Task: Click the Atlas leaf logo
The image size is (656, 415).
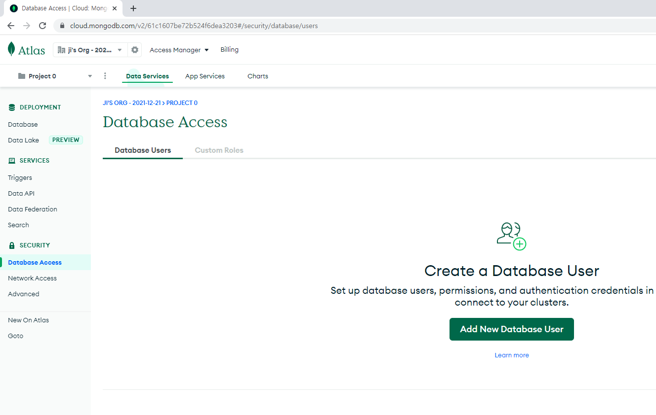Action: pos(11,49)
